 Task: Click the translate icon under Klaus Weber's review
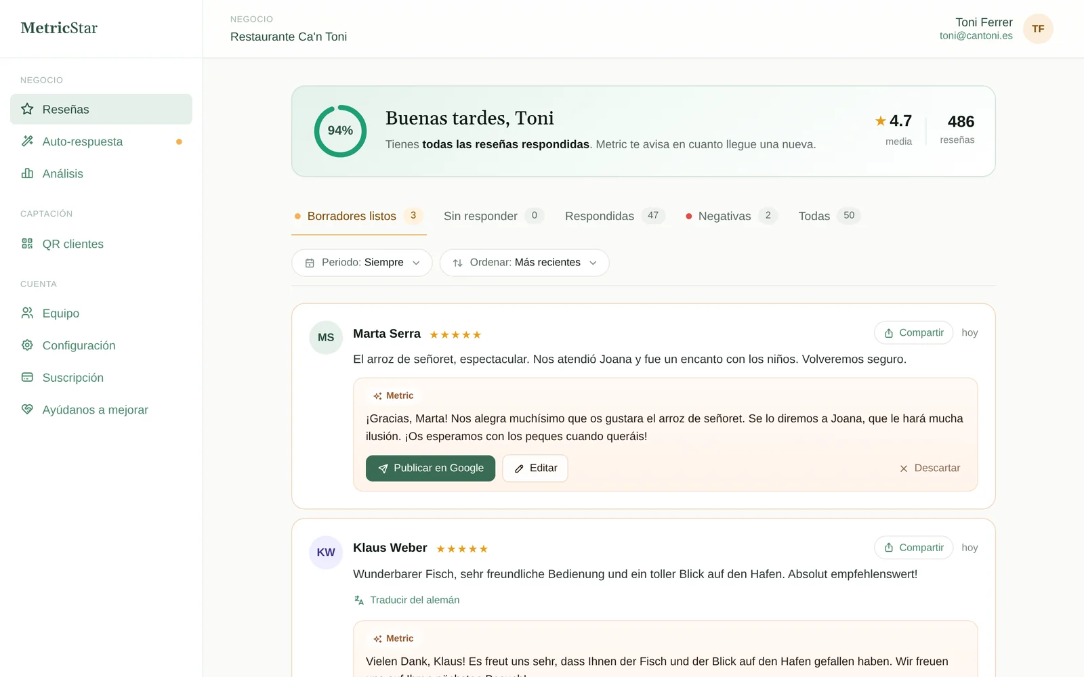pos(359,600)
